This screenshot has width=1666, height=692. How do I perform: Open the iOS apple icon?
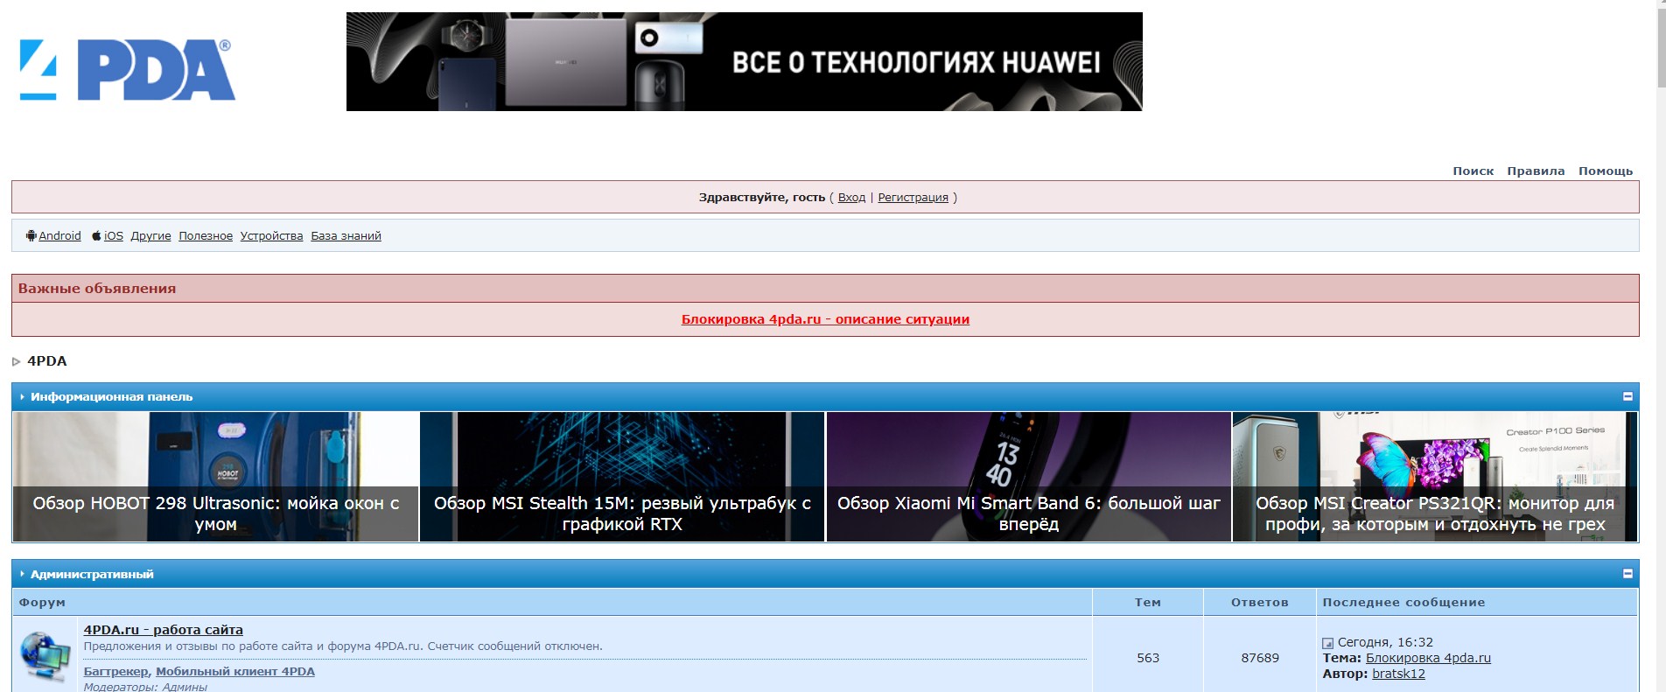tap(97, 235)
